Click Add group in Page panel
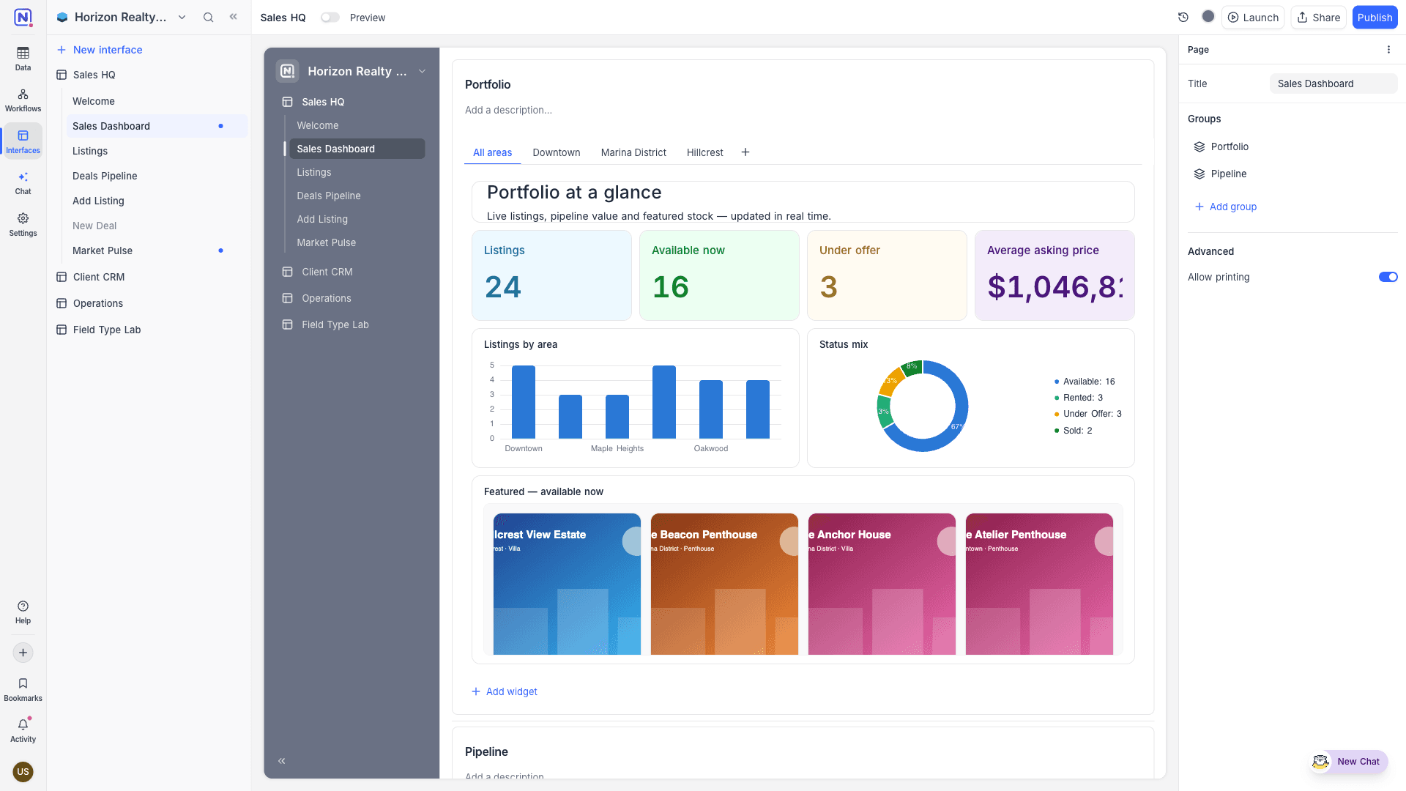 (1226, 207)
